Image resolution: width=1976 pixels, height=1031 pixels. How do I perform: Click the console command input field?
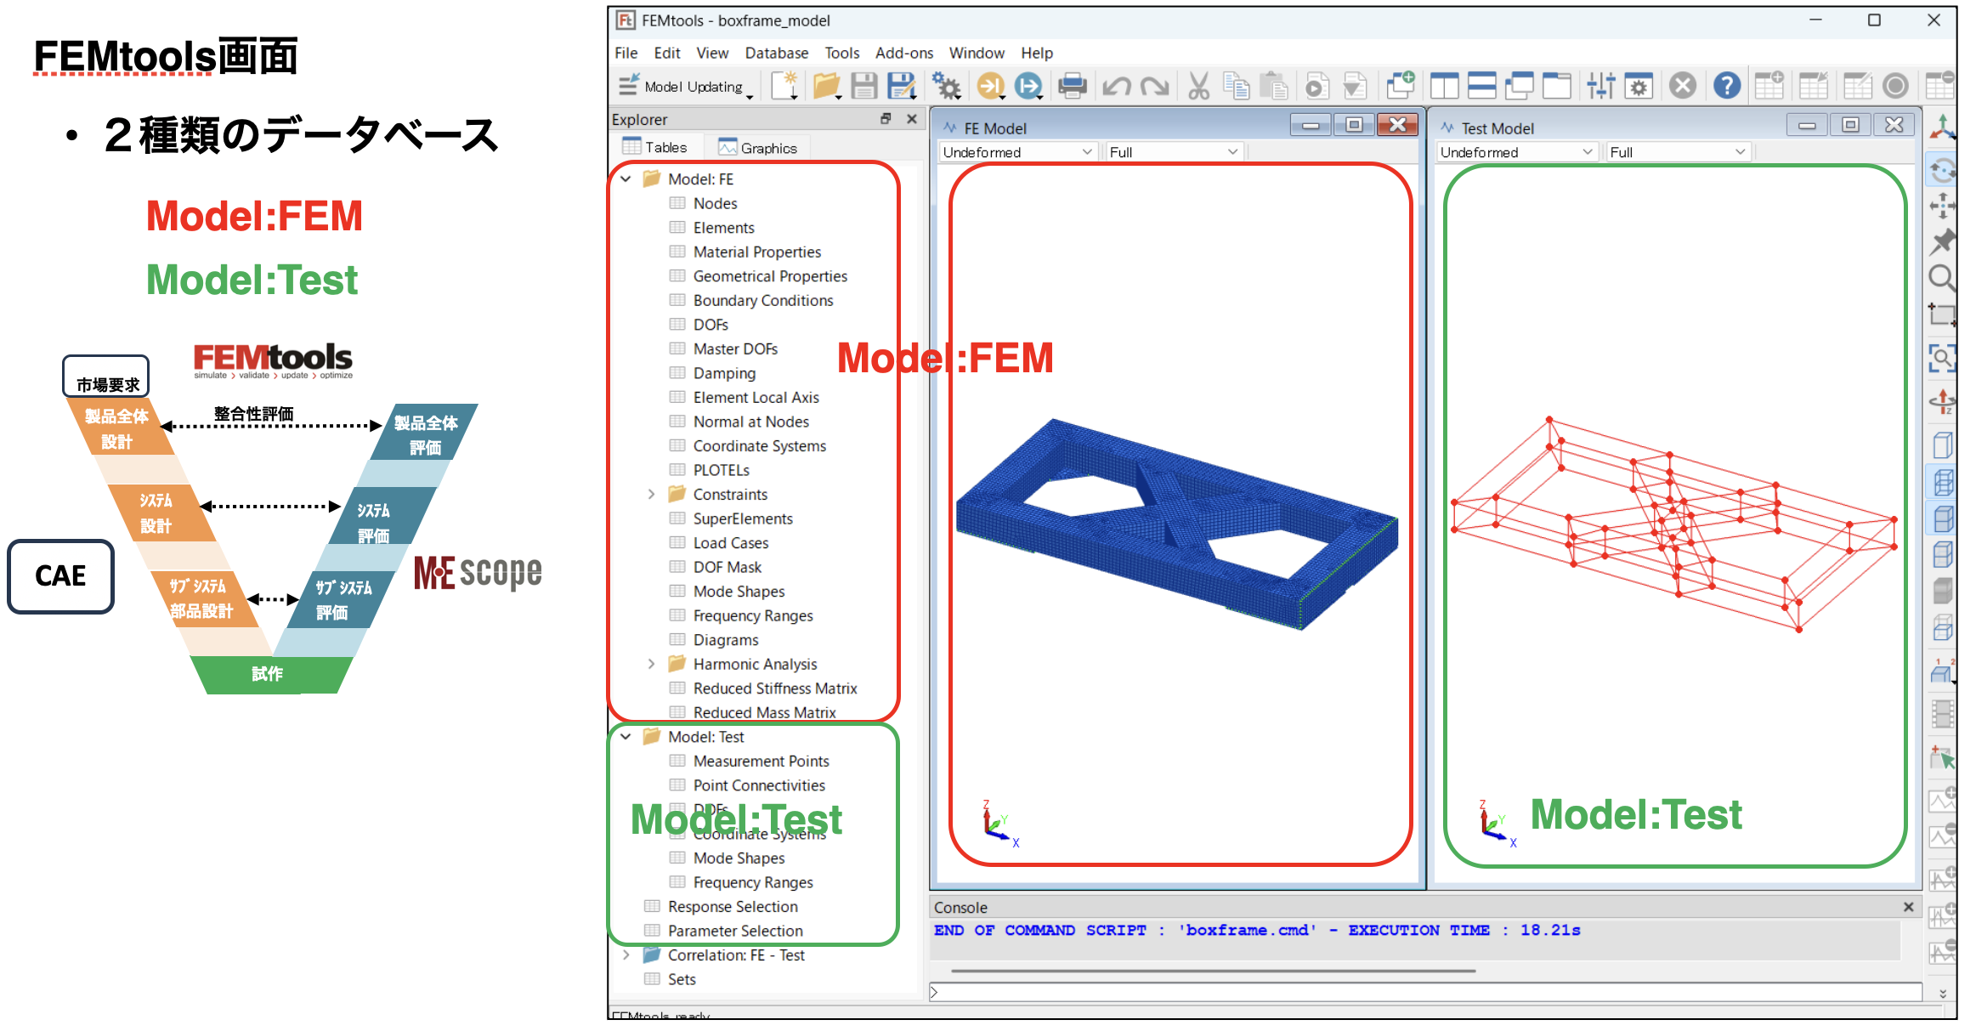tap(1426, 992)
